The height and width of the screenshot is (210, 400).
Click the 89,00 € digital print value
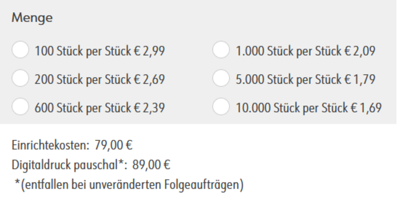pos(151,165)
